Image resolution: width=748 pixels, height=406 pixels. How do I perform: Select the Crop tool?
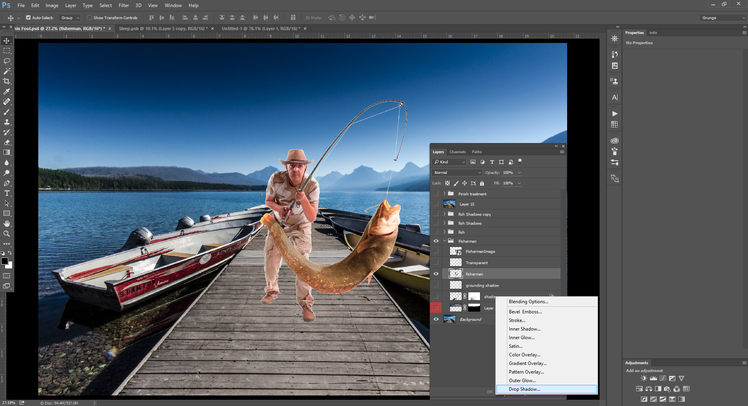[x=7, y=81]
